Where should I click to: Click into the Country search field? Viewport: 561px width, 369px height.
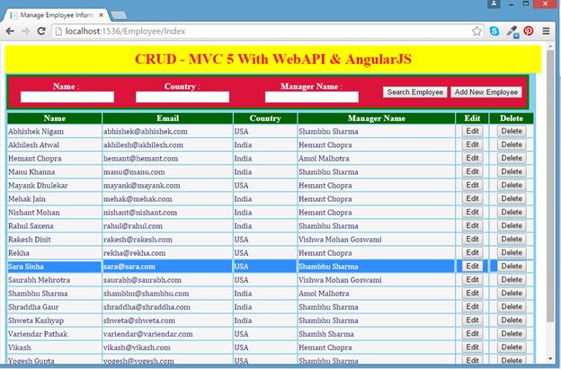(x=183, y=97)
